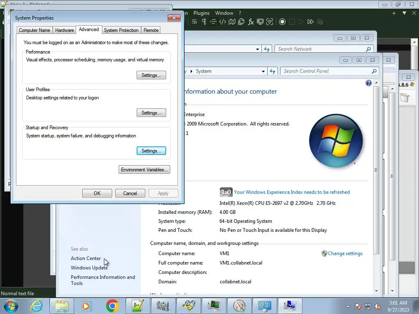Viewport: 419px width, 314px height.
Task: Open User Profiles Settings button
Action: (151, 113)
